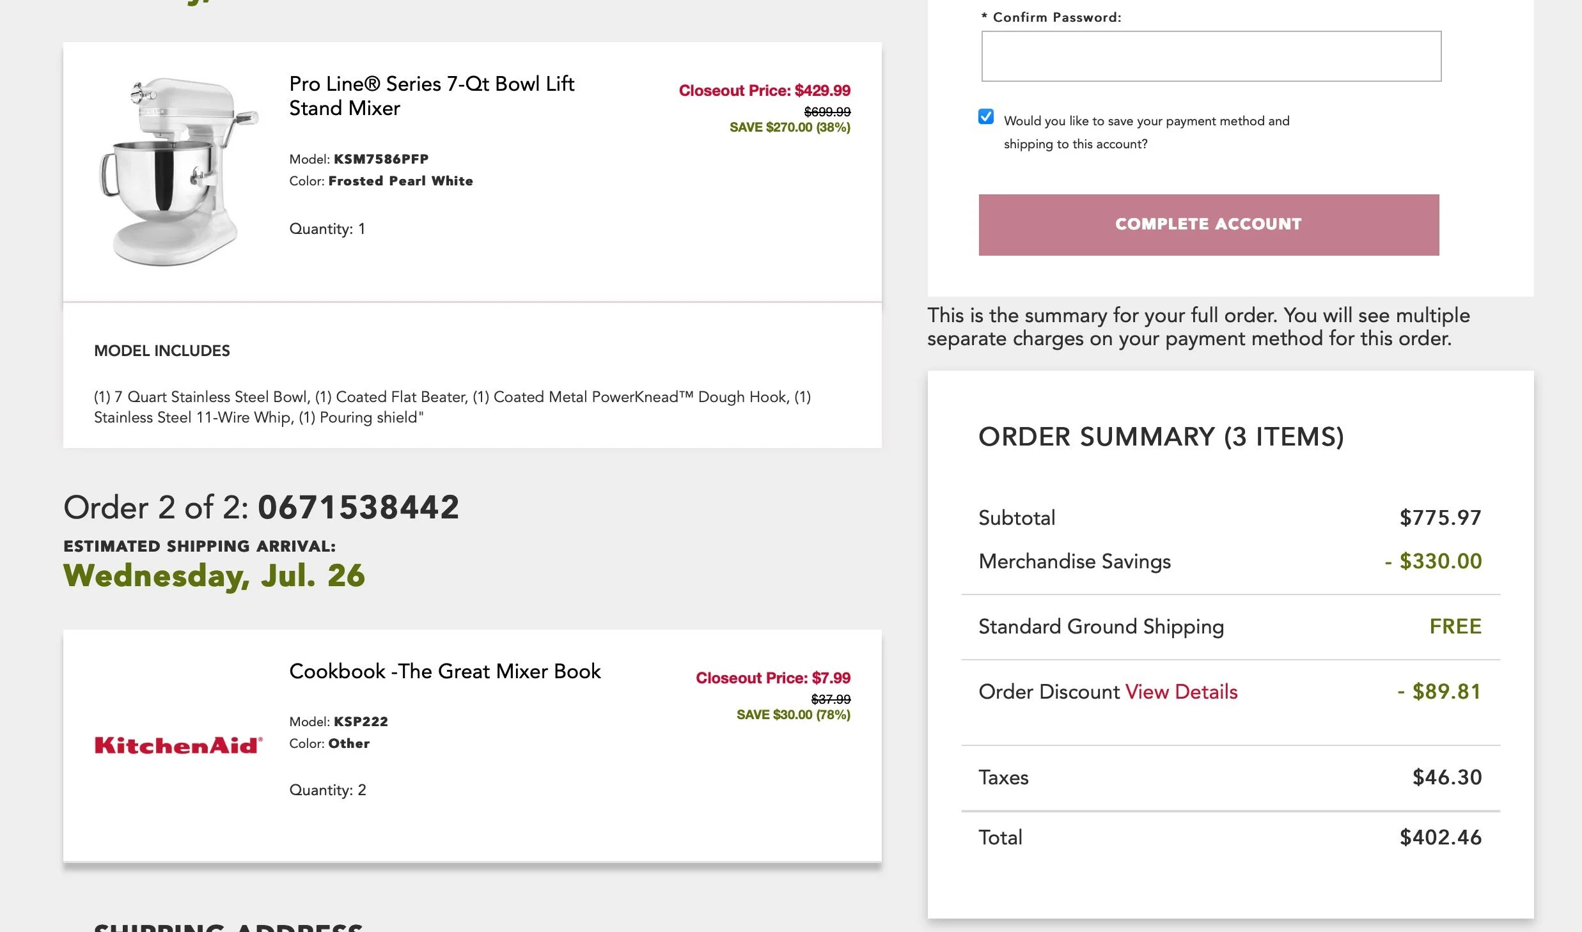The width and height of the screenshot is (1582, 932).
Task: Open the Order Discount View Details link
Action: [1181, 692]
